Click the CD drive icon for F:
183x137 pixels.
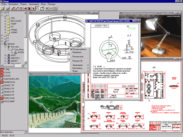[x=5, y=41]
